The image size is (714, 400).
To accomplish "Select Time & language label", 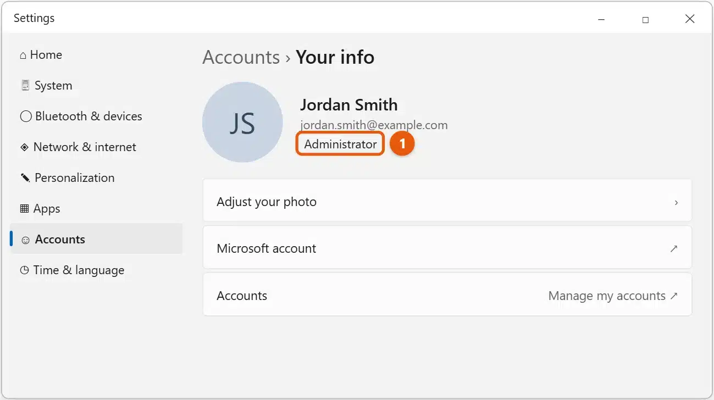I will [x=79, y=270].
